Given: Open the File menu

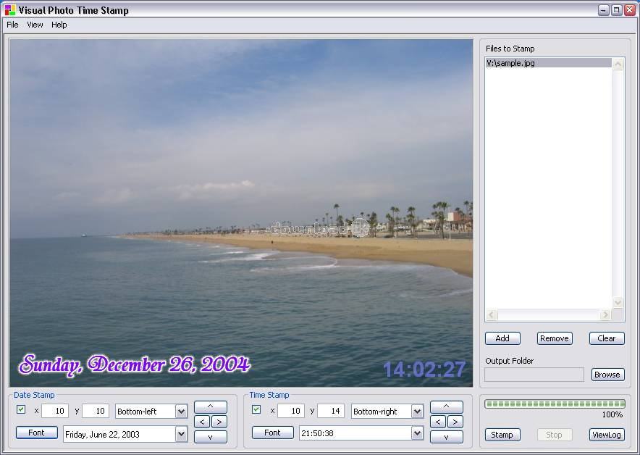Looking at the screenshot, I should (12, 25).
